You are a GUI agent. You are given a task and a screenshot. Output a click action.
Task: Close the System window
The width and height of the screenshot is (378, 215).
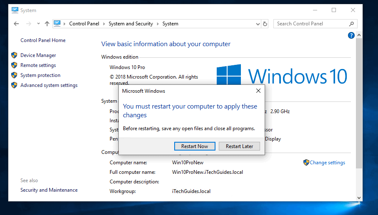pos(353,10)
